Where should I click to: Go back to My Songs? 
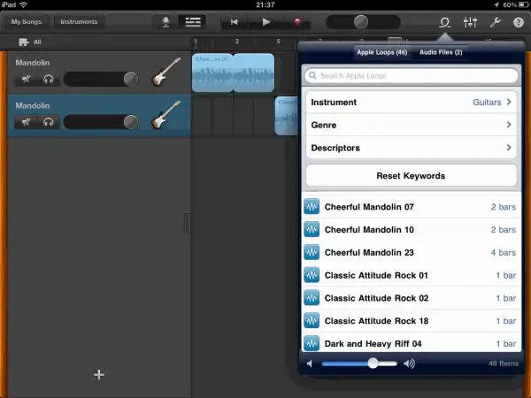pyautogui.click(x=27, y=22)
